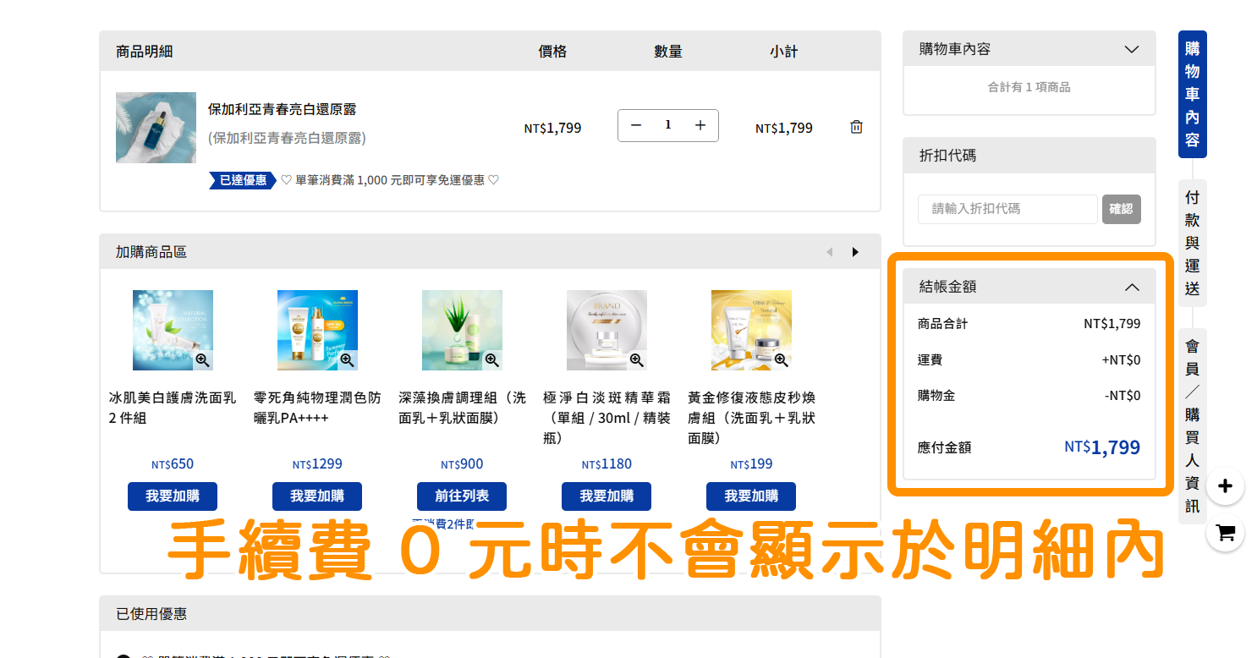1257x658 pixels.
Task: Expand the 購物車內容 summary chevron
Action: (x=1132, y=49)
